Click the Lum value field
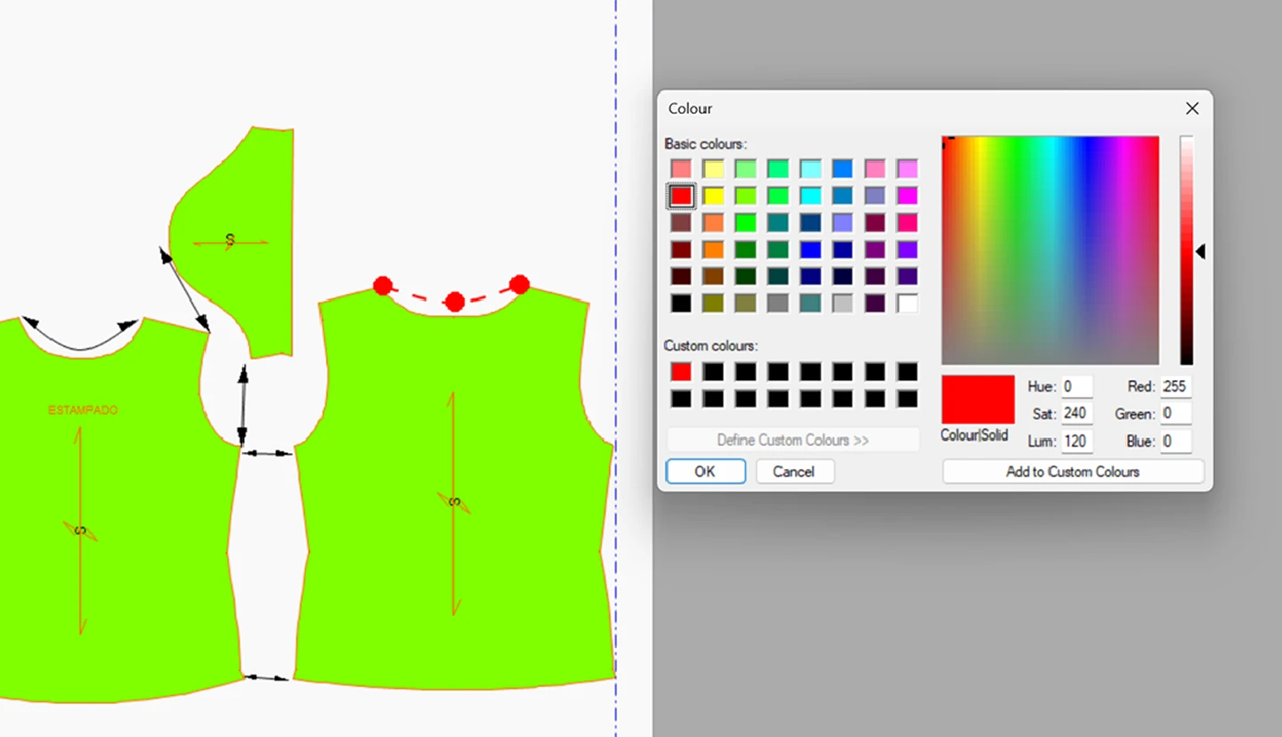1282x737 pixels. (1076, 441)
